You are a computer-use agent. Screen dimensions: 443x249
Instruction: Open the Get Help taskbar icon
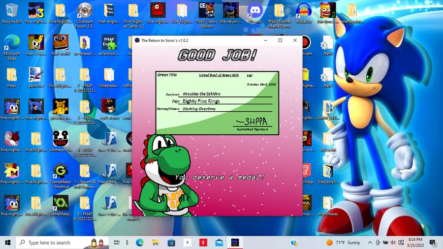point(294,243)
